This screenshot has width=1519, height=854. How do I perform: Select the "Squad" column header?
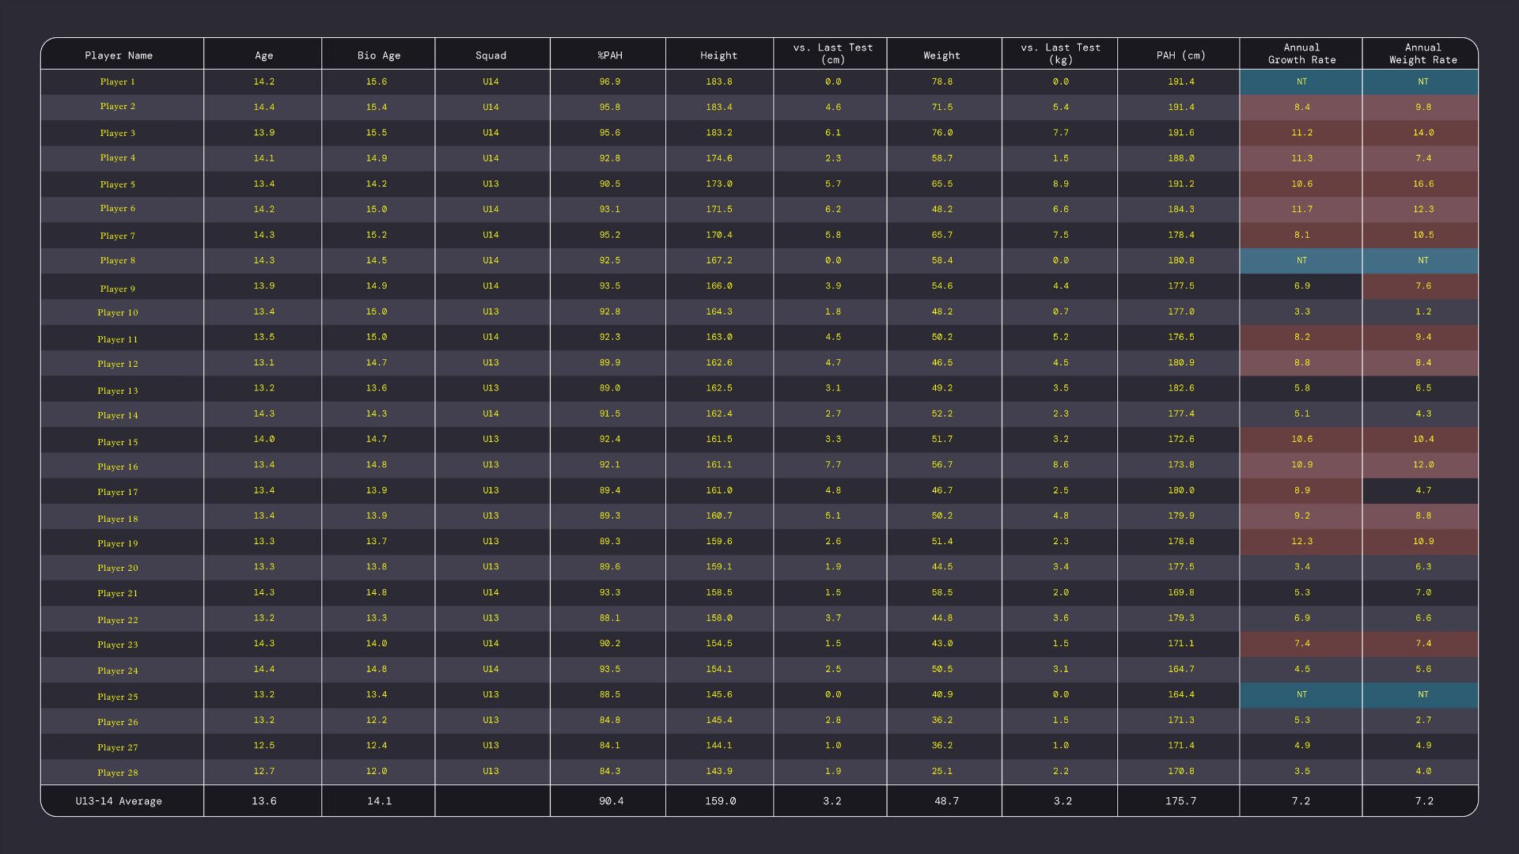[491, 55]
